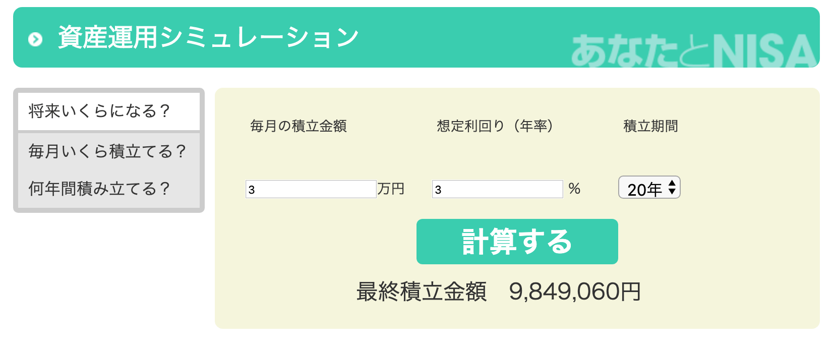Select the 将来いくらになる？ tab
Viewport: 833px width, 346px height.
coord(99,109)
